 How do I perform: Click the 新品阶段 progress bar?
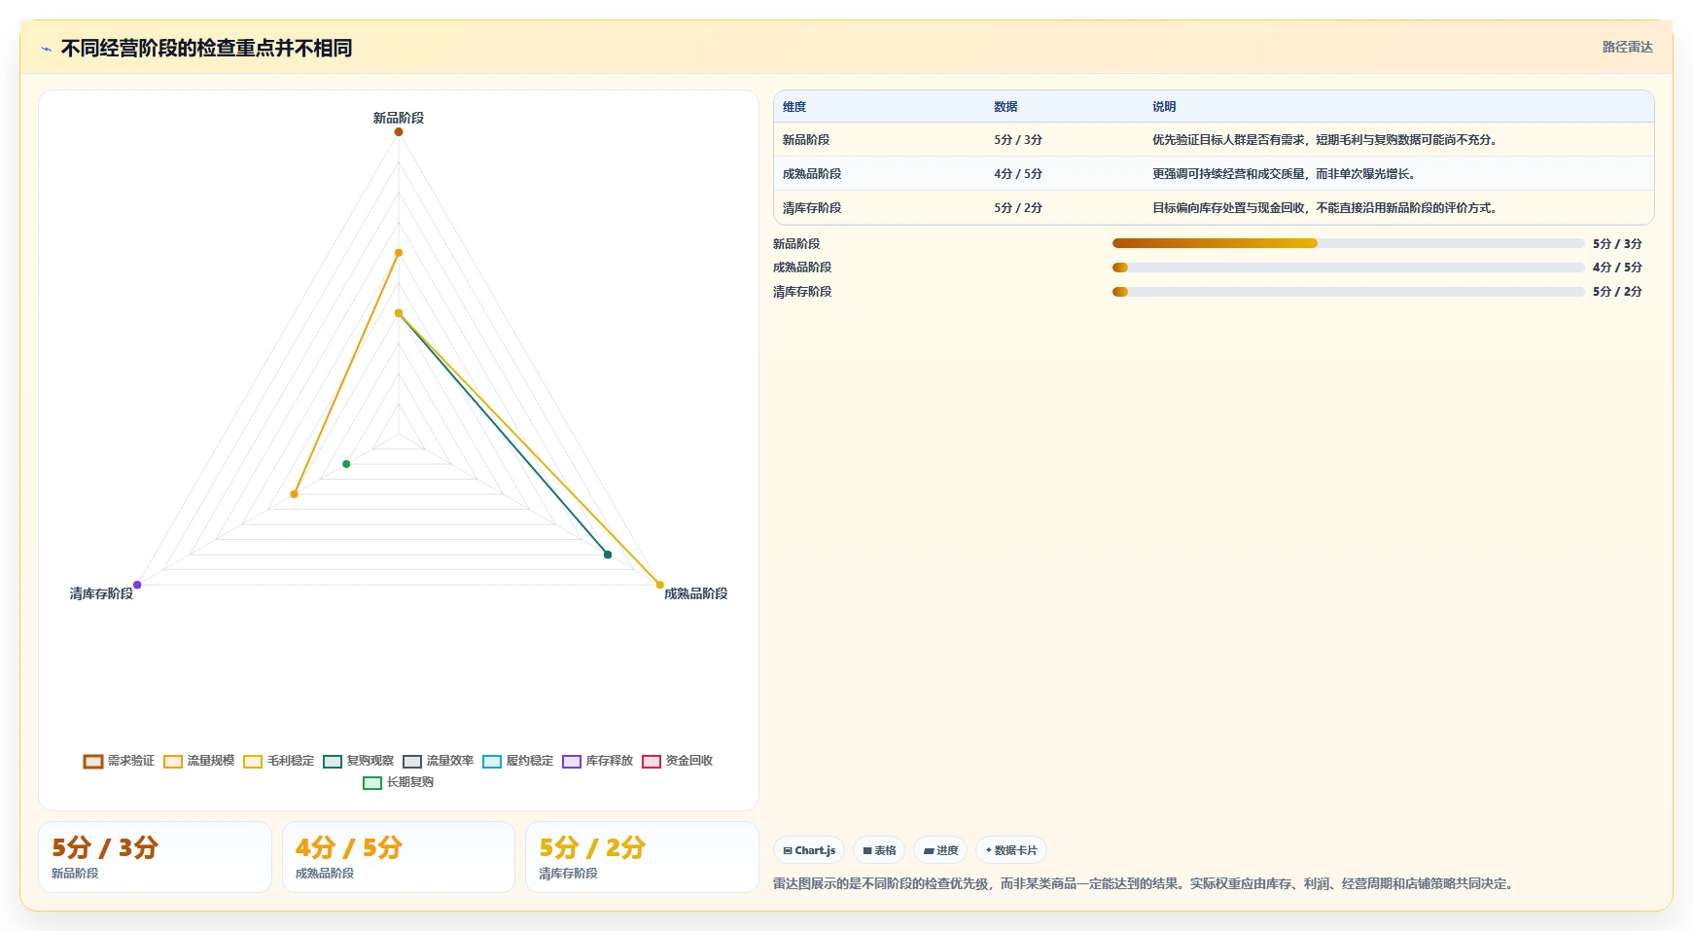click(1348, 243)
